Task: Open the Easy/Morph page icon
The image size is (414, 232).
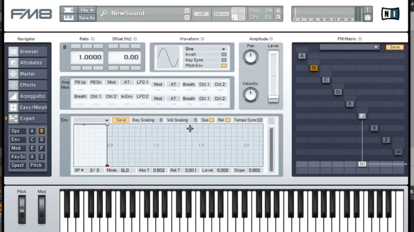Action: click(13, 107)
